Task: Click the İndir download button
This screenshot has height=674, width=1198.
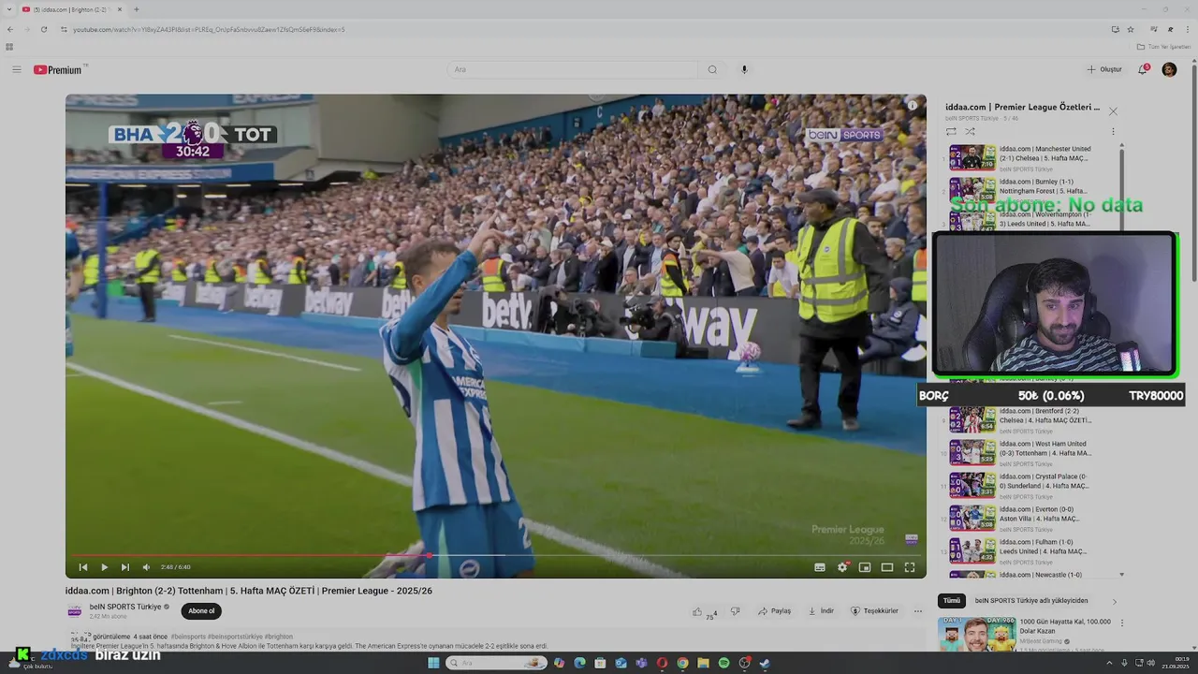Action: [x=822, y=611]
